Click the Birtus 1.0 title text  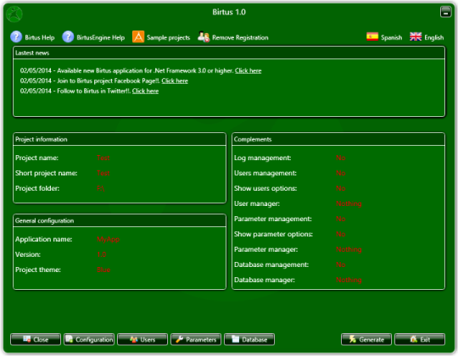click(229, 12)
